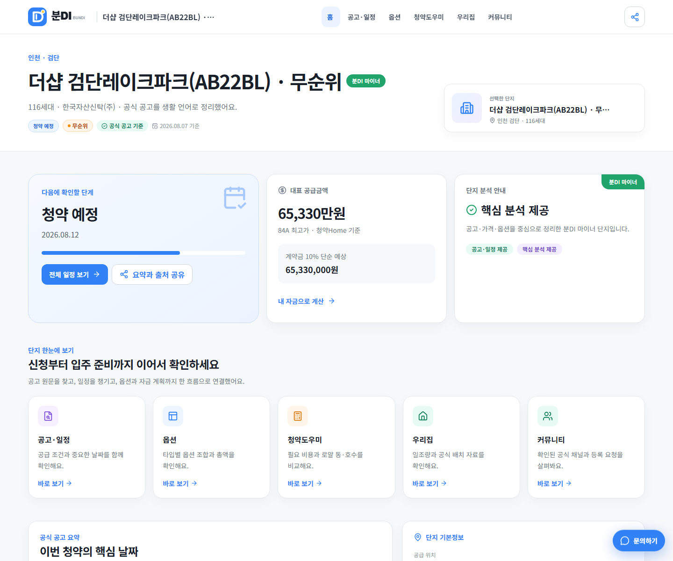
Task: Click the won coin icon beside 대표 공급금액
Action: coord(282,190)
